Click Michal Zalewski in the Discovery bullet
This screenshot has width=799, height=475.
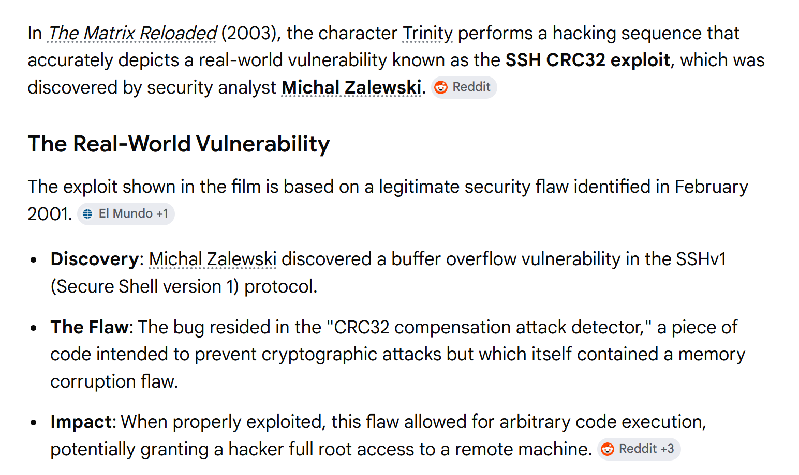click(x=212, y=259)
